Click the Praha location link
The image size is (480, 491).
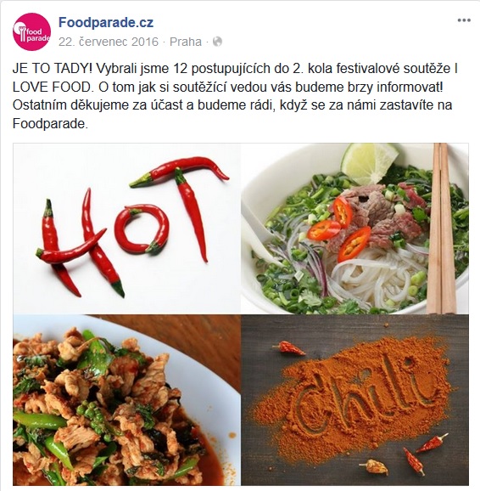coord(186,42)
